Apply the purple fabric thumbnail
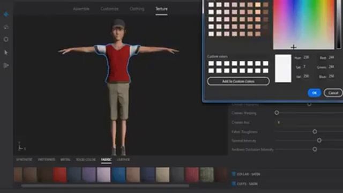This screenshot has height=193, width=343. pos(89,175)
